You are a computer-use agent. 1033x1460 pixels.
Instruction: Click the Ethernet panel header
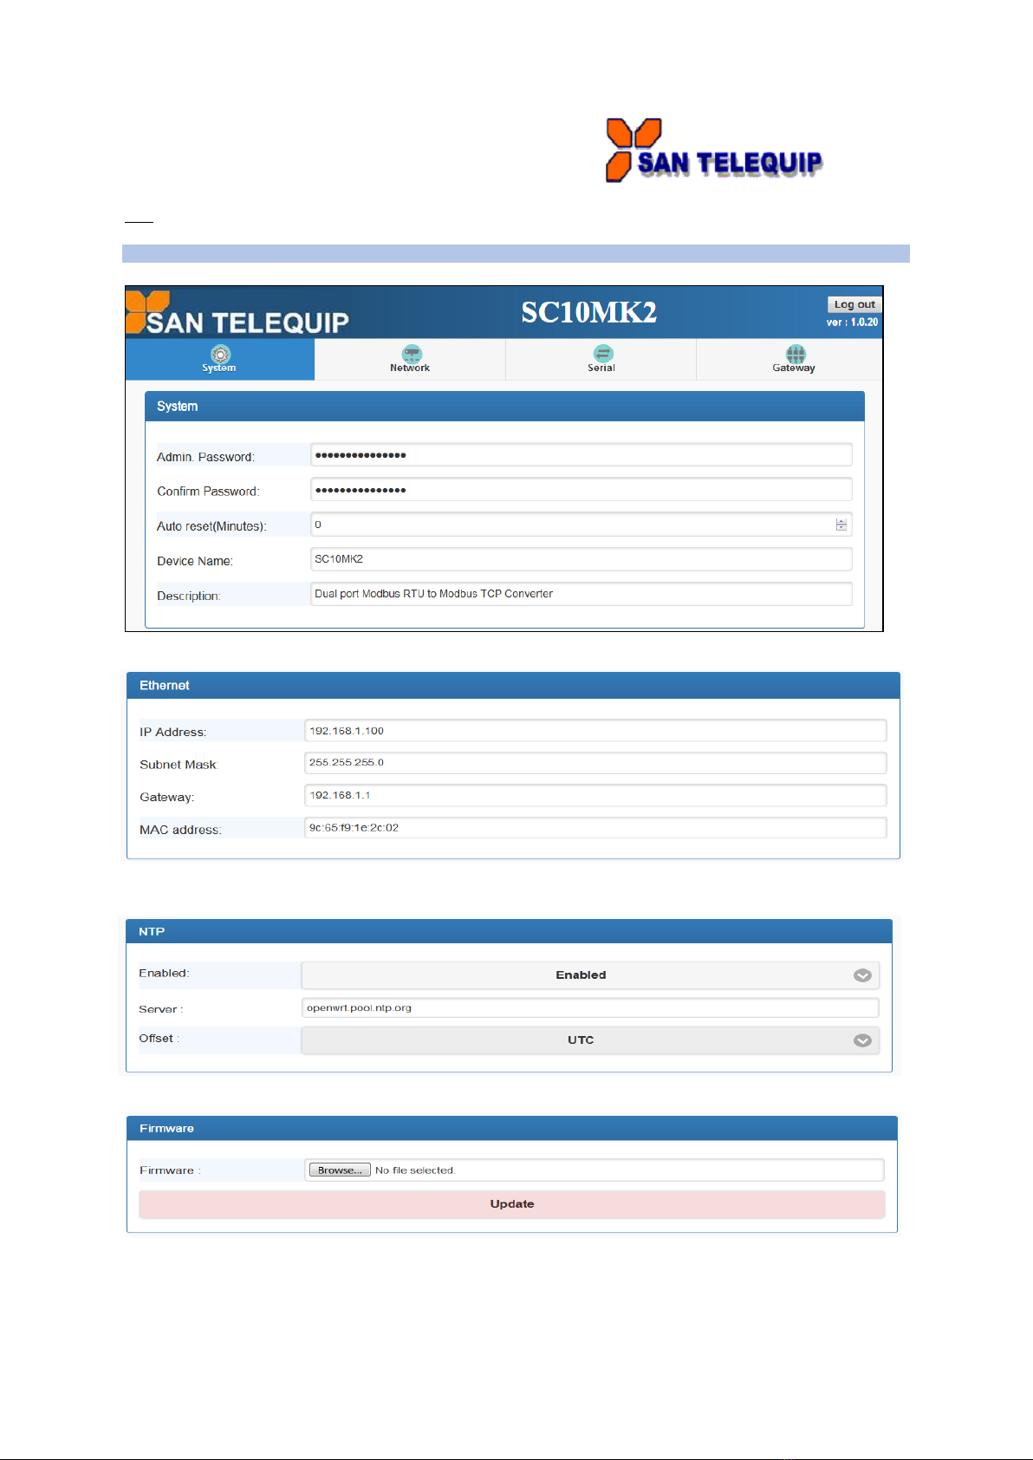click(x=513, y=686)
